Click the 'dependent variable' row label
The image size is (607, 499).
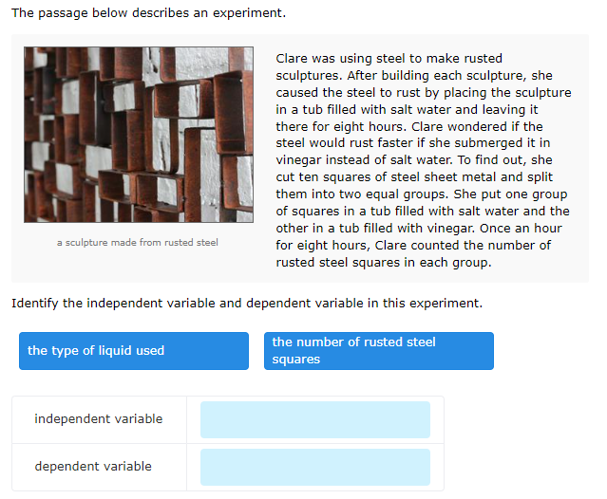[x=93, y=466]
